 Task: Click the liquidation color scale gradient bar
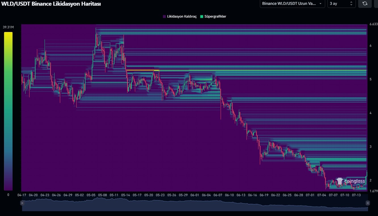coord(8,111)
